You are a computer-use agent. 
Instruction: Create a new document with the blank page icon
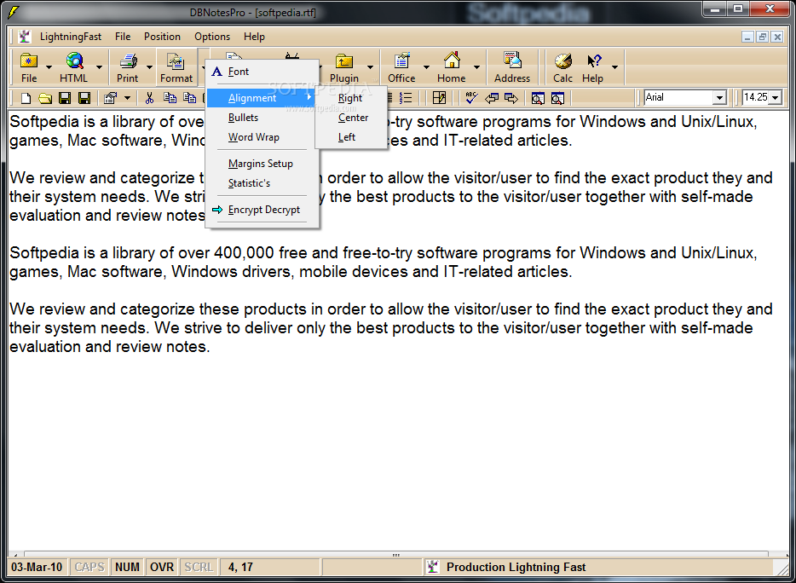tap(26, 97)
